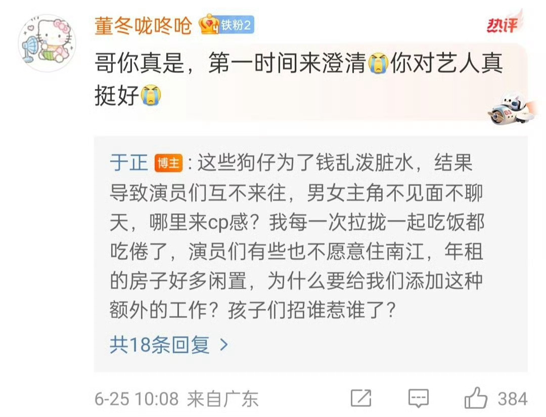This screenshot has width=546, height=417.
Task: Expand the 共18条回复 replies list
Action: [x=169, y=345]
